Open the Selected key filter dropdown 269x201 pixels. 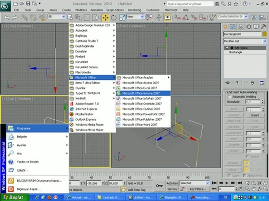tap(207, 183)
